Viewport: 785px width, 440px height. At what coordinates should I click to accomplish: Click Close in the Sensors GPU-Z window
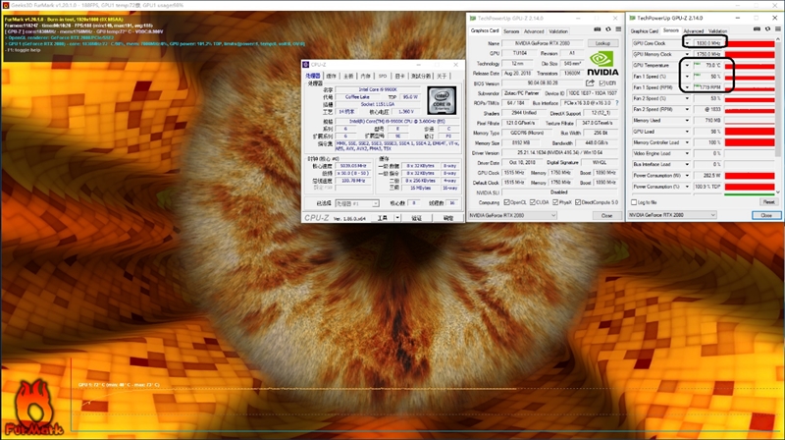point(766,215)
